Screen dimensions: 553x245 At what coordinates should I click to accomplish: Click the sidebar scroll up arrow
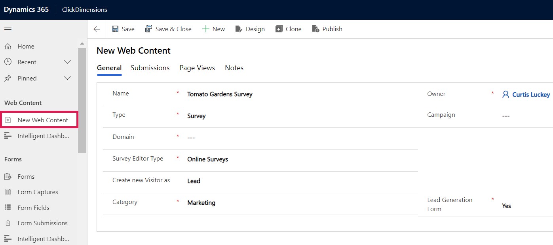[x=82, y=43]
